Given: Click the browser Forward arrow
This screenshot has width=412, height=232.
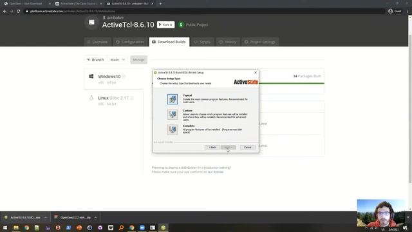Looking at the screenshot, I should click(12, 11).
